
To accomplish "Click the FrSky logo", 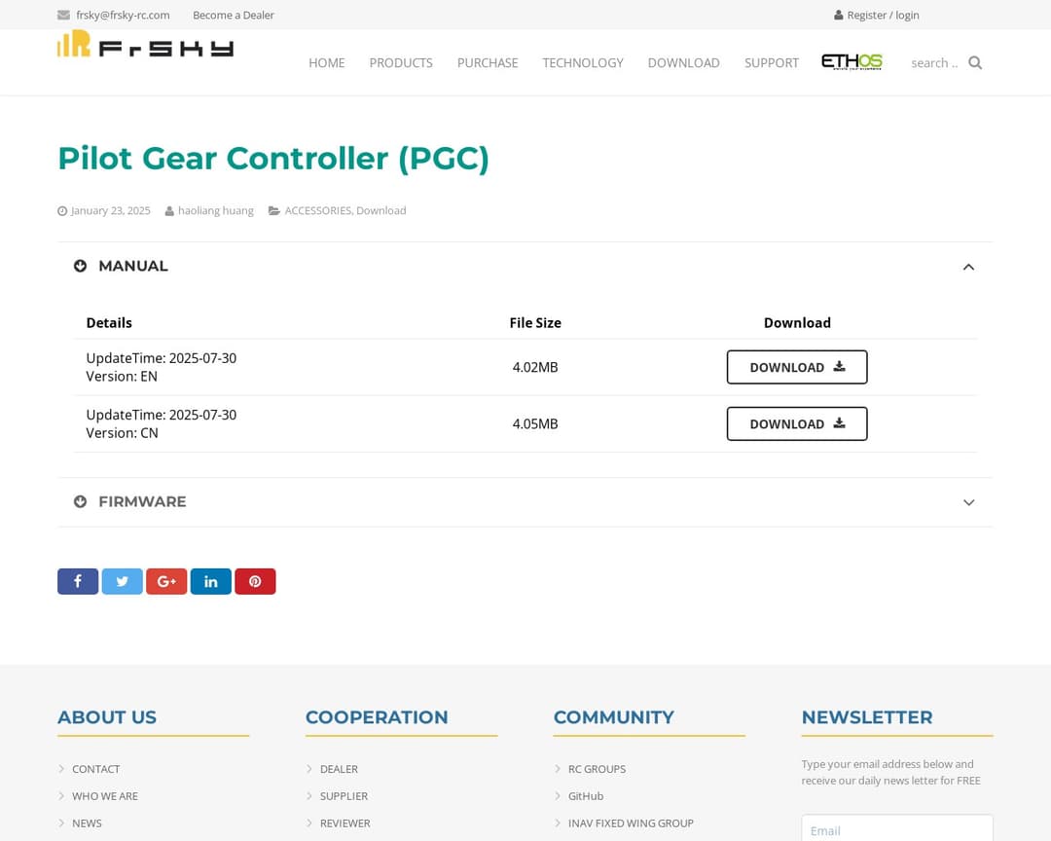I will [x=143, y=47].
